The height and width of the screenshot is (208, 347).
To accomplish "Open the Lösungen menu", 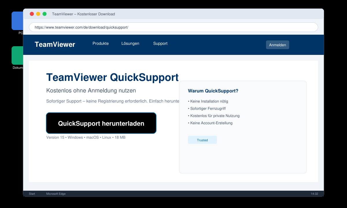I will click(130, 43).
